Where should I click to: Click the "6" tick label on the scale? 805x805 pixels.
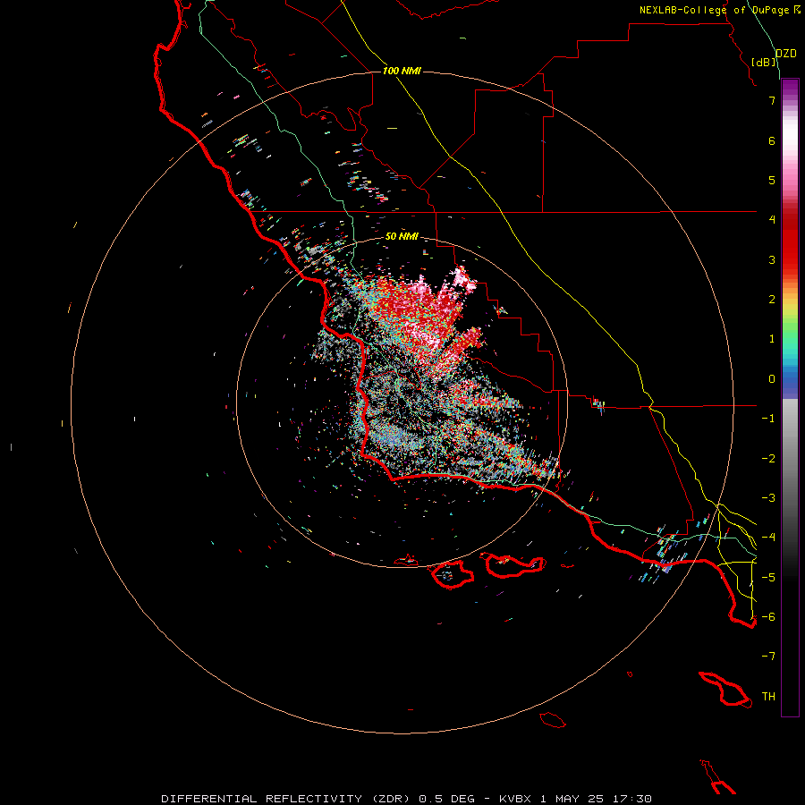coord(772,140)
